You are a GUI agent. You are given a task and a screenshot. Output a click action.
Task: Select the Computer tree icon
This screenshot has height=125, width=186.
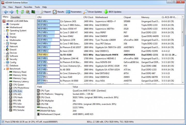pyautogui.click(x=7, y=24)
